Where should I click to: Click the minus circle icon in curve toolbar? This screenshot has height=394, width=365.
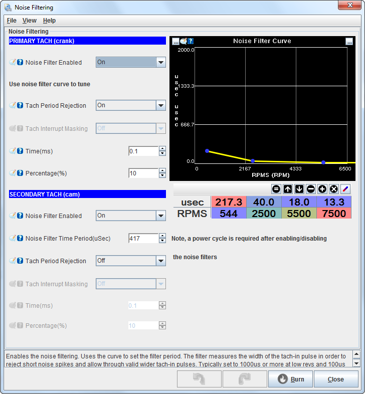point(311,189)
